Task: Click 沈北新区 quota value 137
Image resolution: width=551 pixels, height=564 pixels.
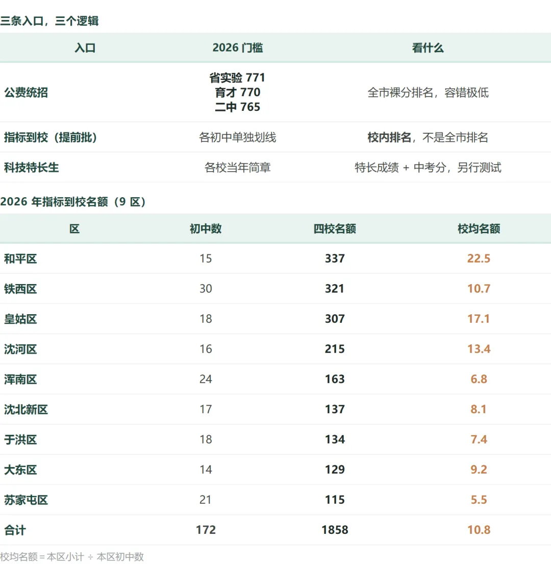Action: [x=335, y=410]
